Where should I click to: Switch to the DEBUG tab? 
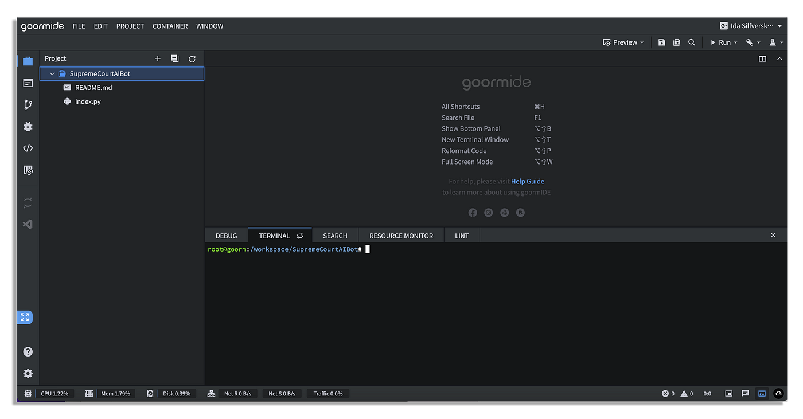point(226,236)
